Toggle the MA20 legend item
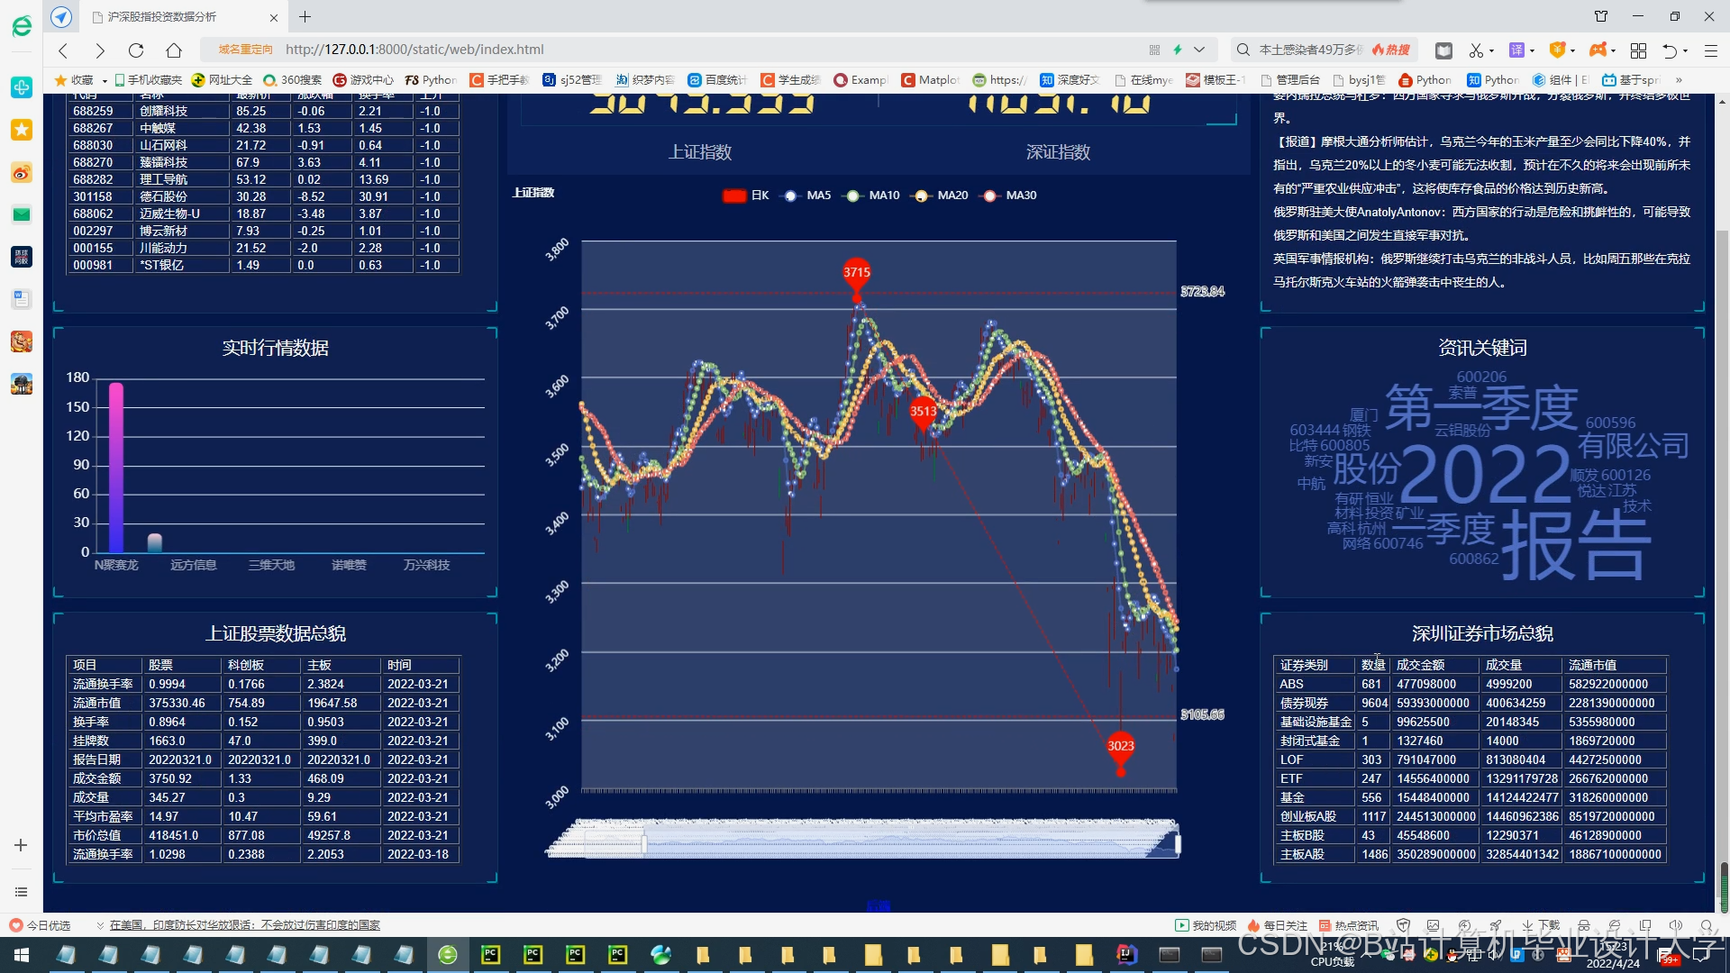Screen dimensions: 1730x973 [940, 196]
